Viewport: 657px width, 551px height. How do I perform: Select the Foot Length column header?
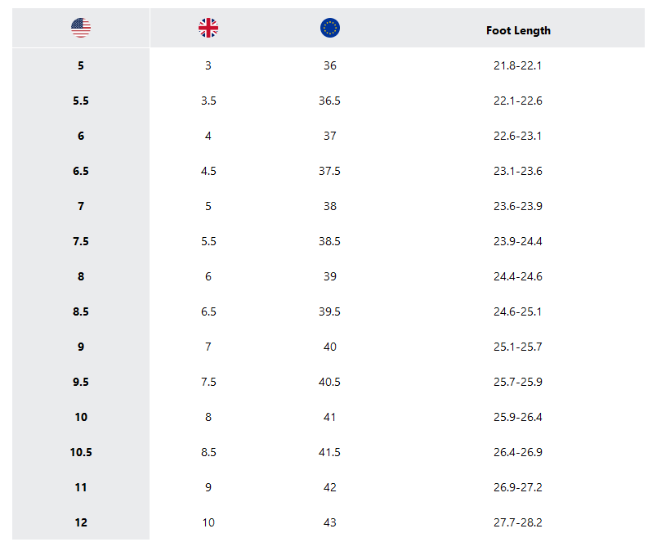point(518,30)
